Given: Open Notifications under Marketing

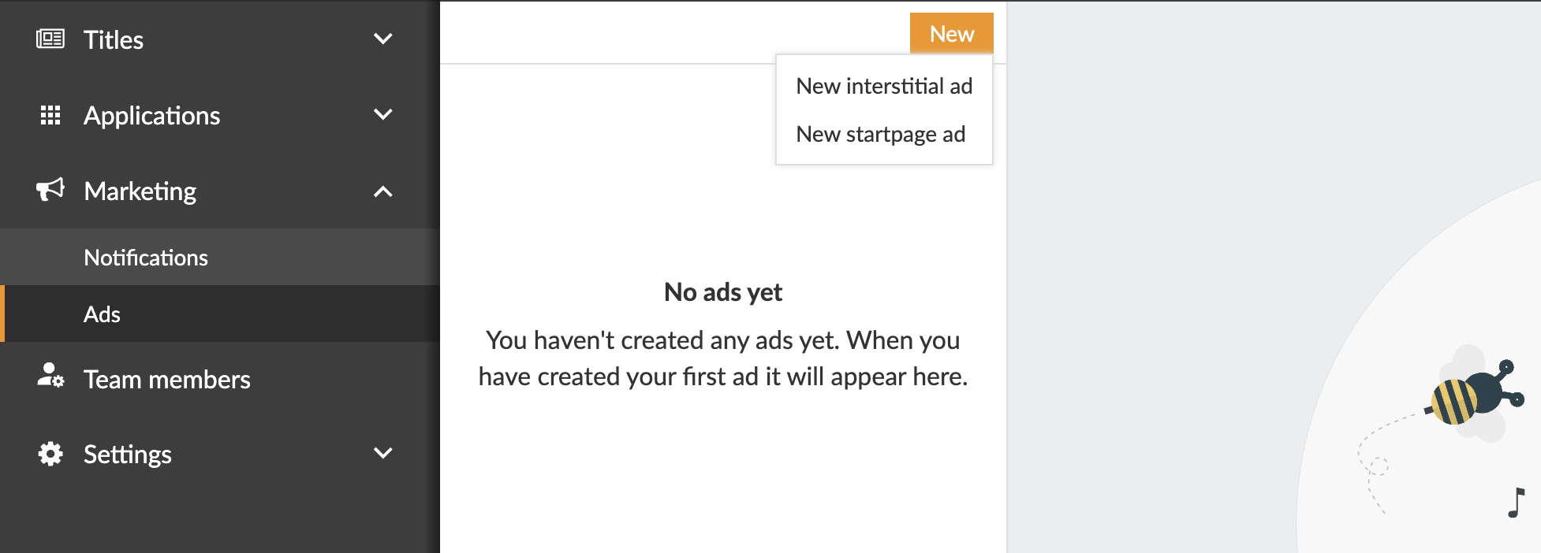Looking at the screenshot, I should coord(146,258).
